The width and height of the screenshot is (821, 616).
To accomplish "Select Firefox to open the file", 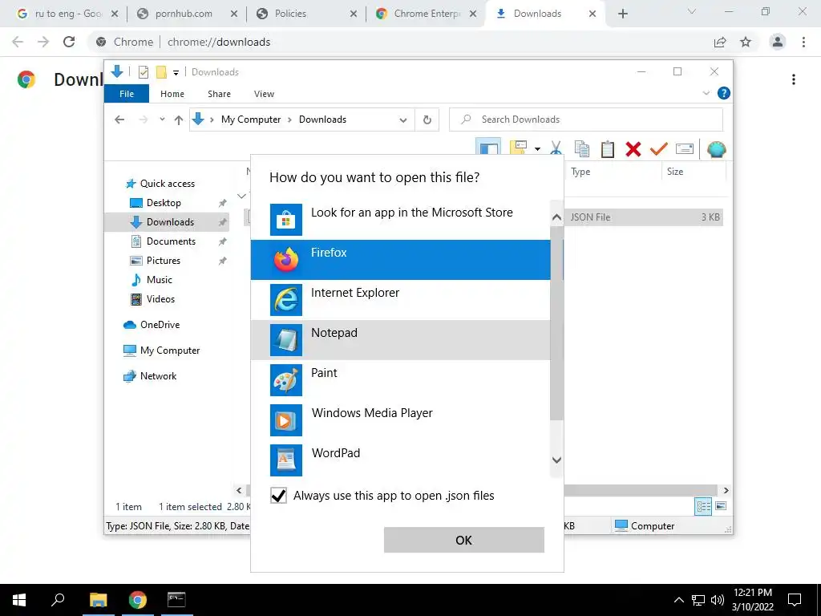I will click(401, 260).
